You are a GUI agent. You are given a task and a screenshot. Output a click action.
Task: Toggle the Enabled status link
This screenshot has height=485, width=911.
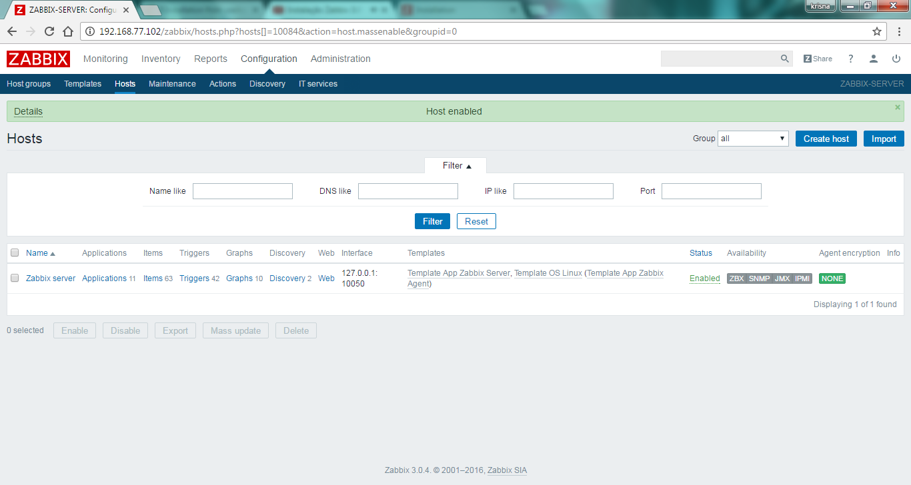point(705,278)
